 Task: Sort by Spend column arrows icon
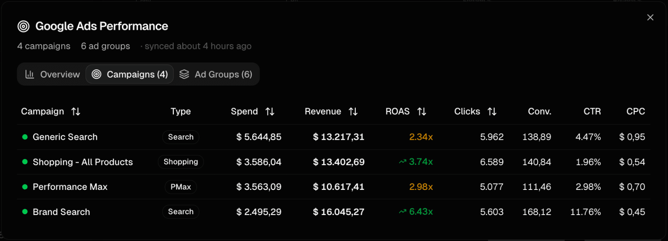pyautogui.click(x=270, y=112)
